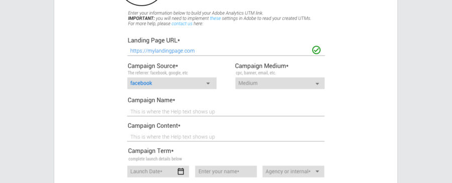Focus the Landing Page URL field
This screenshot has height=183, width=452.
point(226,51)
